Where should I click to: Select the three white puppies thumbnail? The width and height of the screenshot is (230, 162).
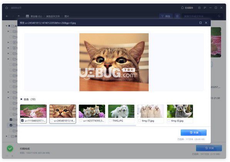pyautogui.click(x=151, y=111)
